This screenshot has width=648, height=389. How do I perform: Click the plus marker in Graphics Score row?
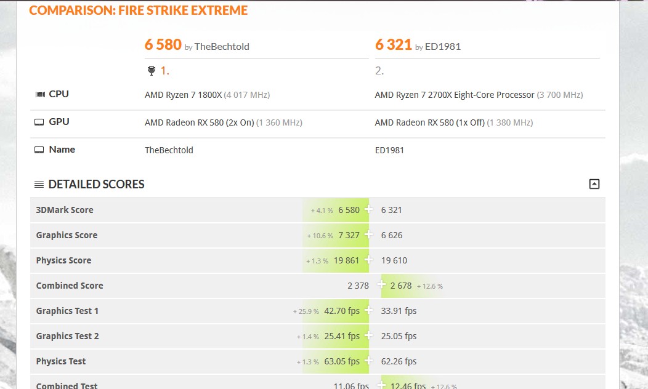point(368,235)
